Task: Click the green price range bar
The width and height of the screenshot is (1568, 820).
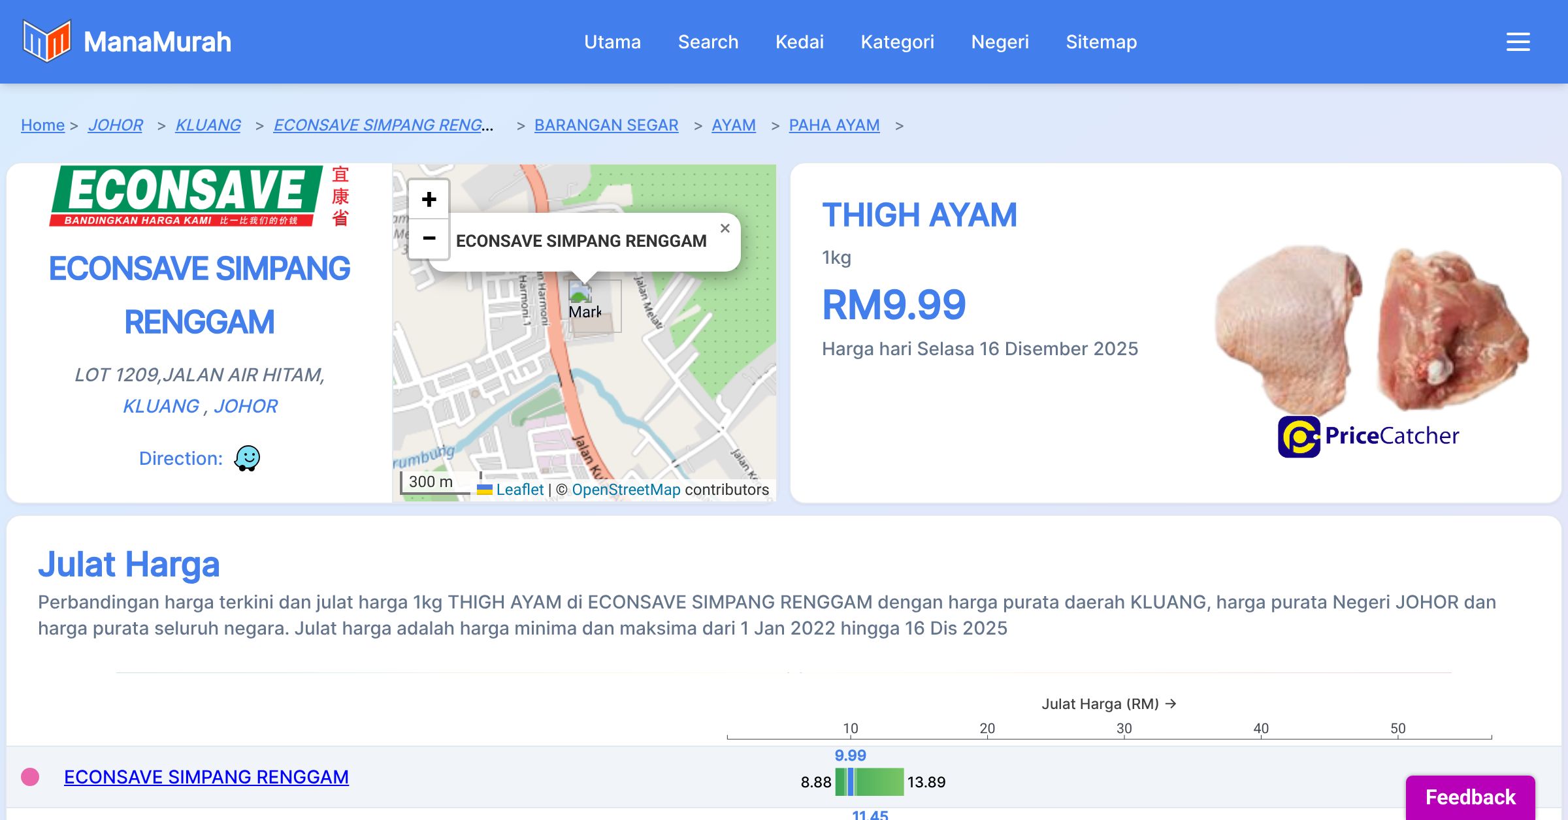Action: click(x=879, y=781)
